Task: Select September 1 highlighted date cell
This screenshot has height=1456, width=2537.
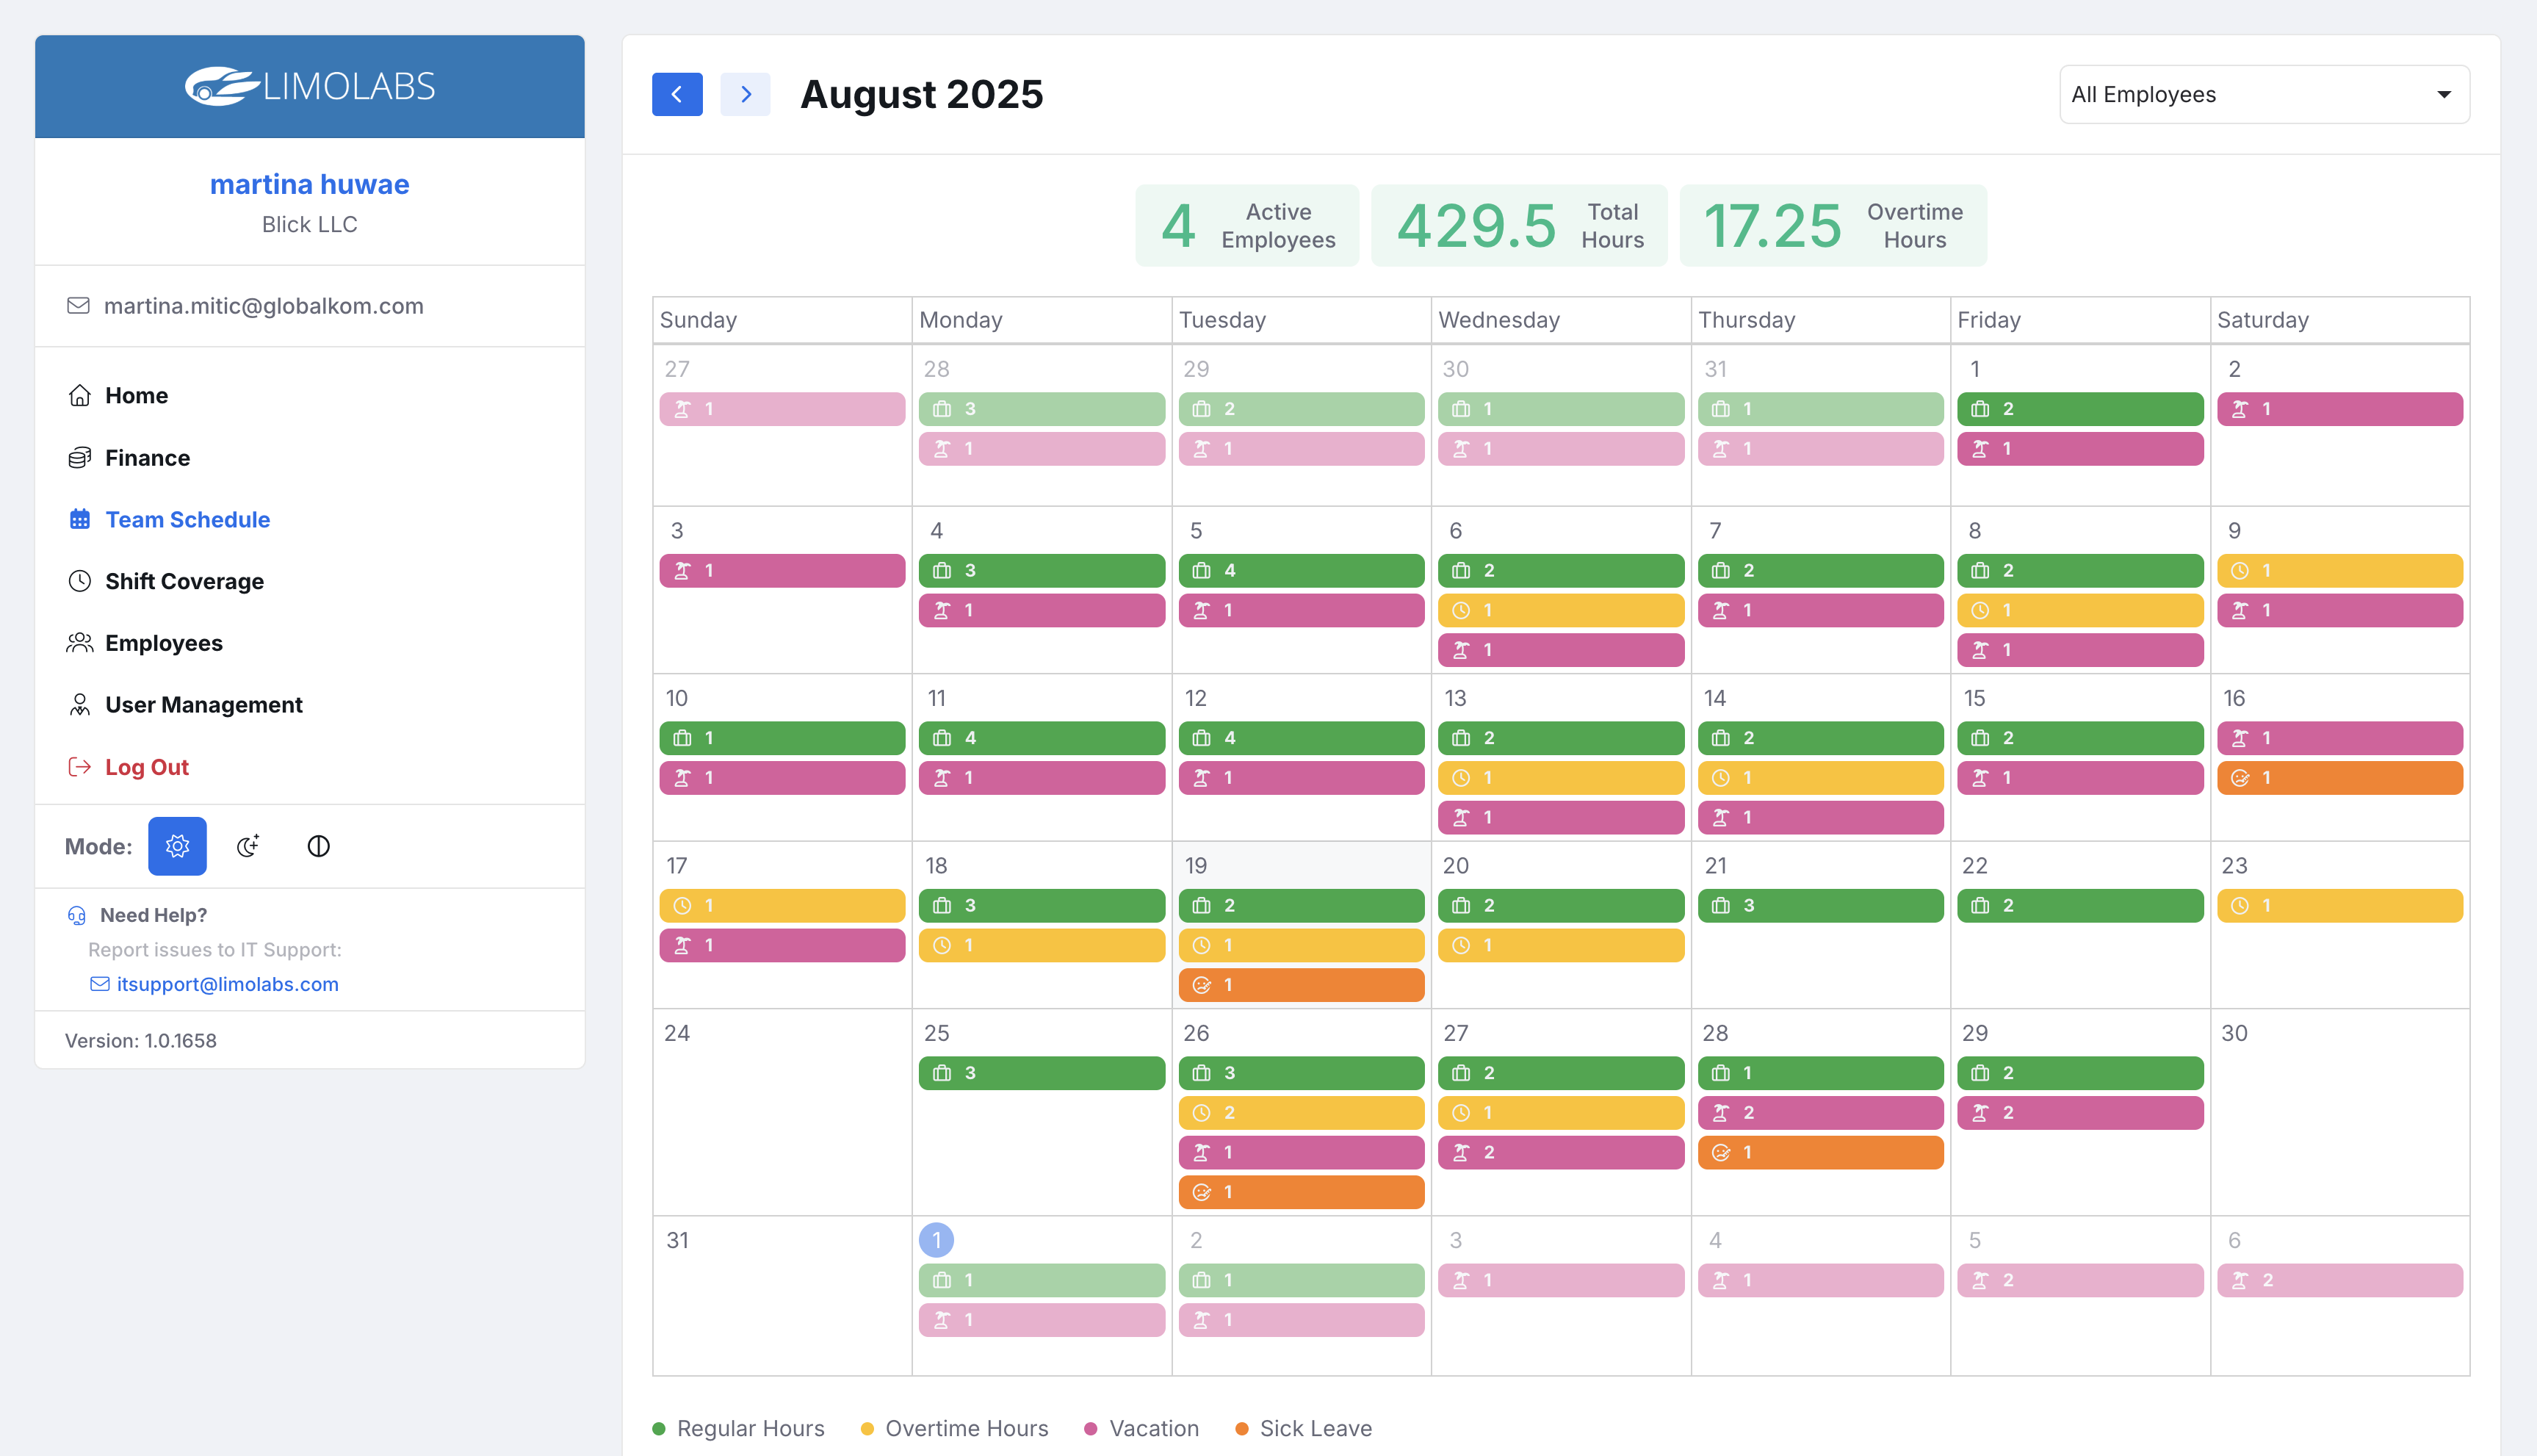Action: pyautogui.click(x=936, y=1239)
